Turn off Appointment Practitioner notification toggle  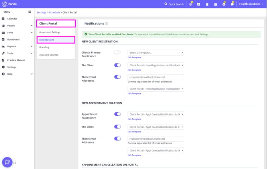(117, 114)
